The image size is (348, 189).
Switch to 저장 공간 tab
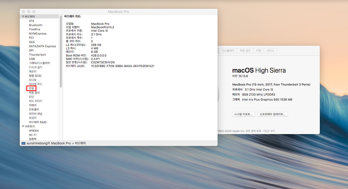pos(245,51)
